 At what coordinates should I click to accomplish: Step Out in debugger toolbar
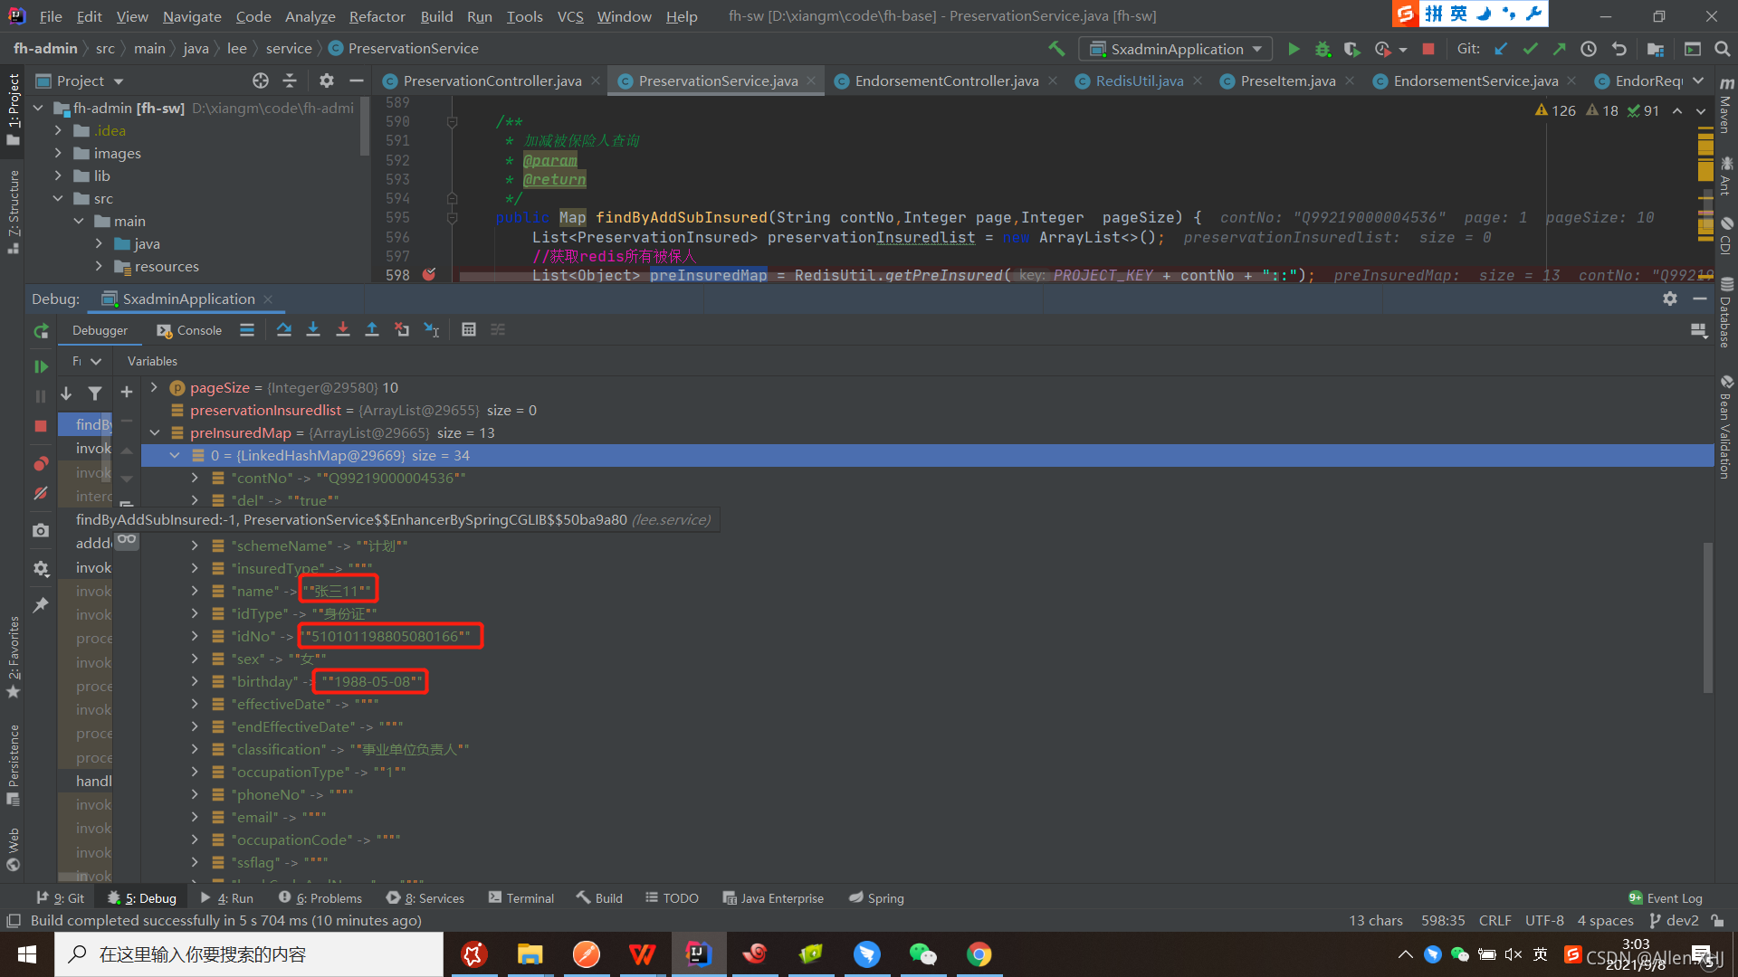click(372, 330)
